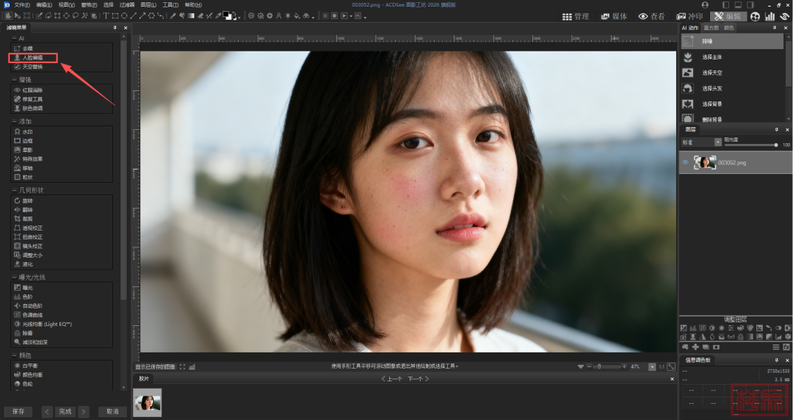Choose the 液化 liquify tool

27,264
